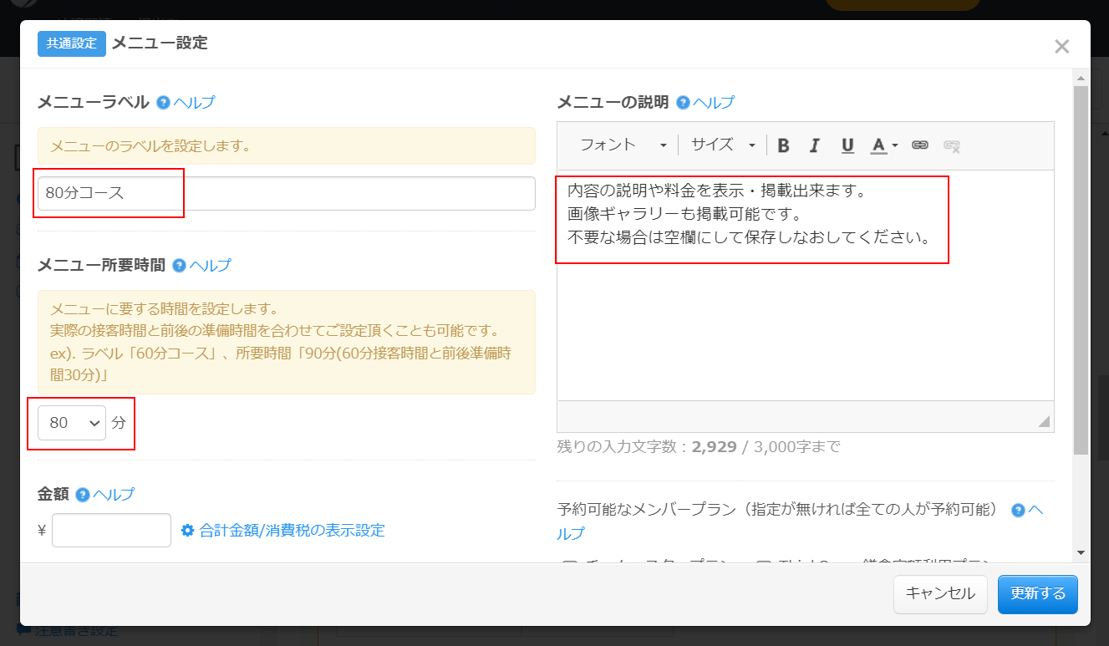1109x646 pixels.
Task: Click the ¥ amount input field
Action: pos(111,530)
